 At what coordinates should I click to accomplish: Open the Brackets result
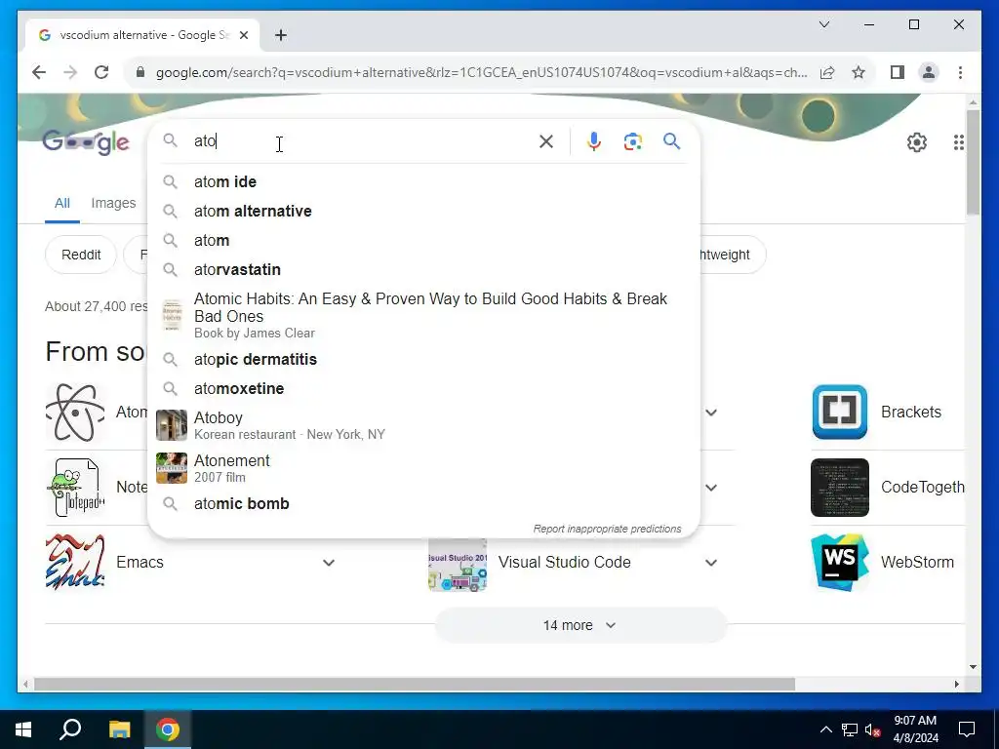910,413
